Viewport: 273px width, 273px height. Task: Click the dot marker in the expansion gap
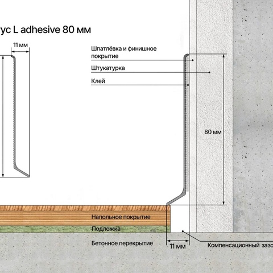[183, 231]
